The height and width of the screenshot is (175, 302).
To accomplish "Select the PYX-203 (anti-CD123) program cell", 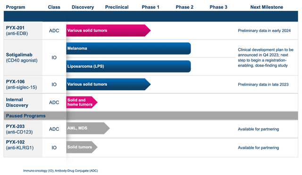I will (23, 129).
